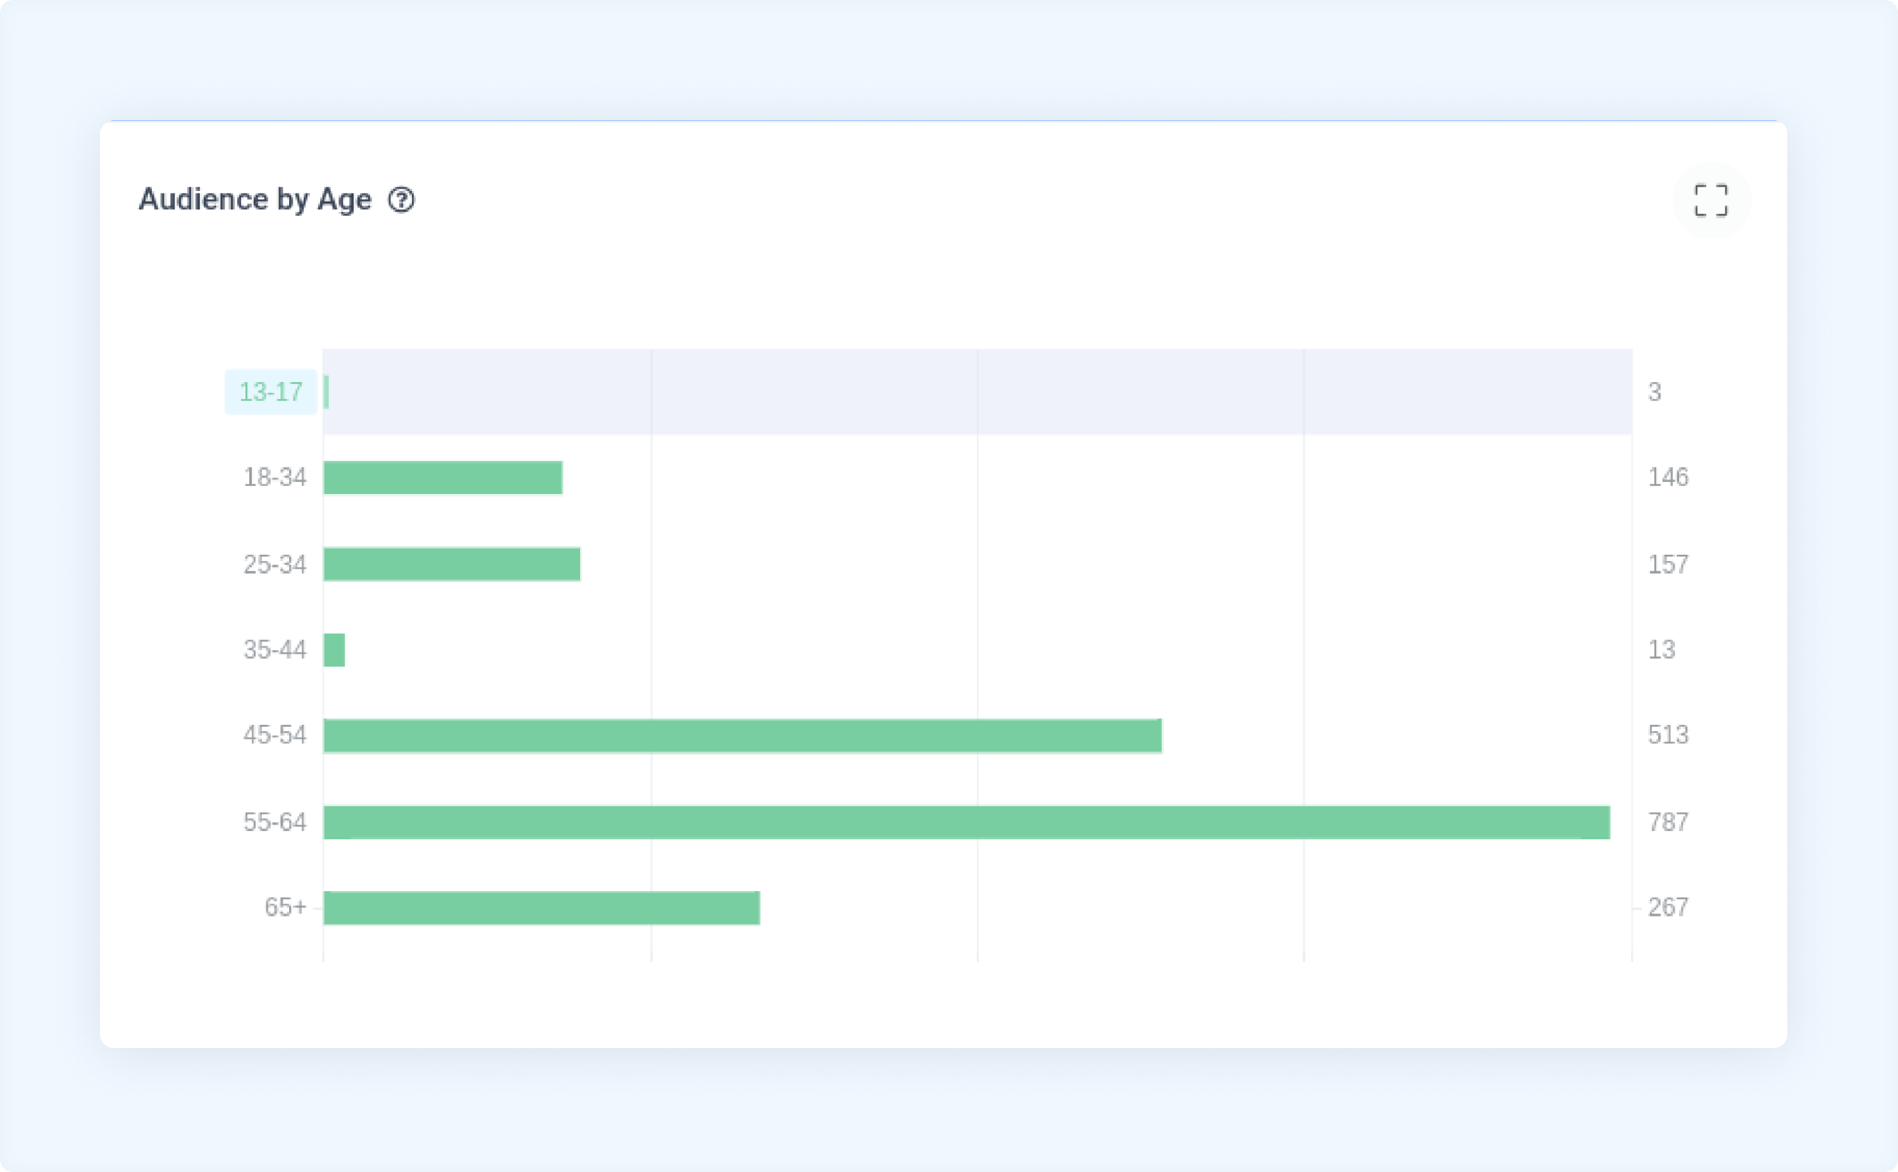Click the 18-34 age bar
The height and width of the screenshot is (1172, 1898).
pyautogui.click(x=443, y=478)
